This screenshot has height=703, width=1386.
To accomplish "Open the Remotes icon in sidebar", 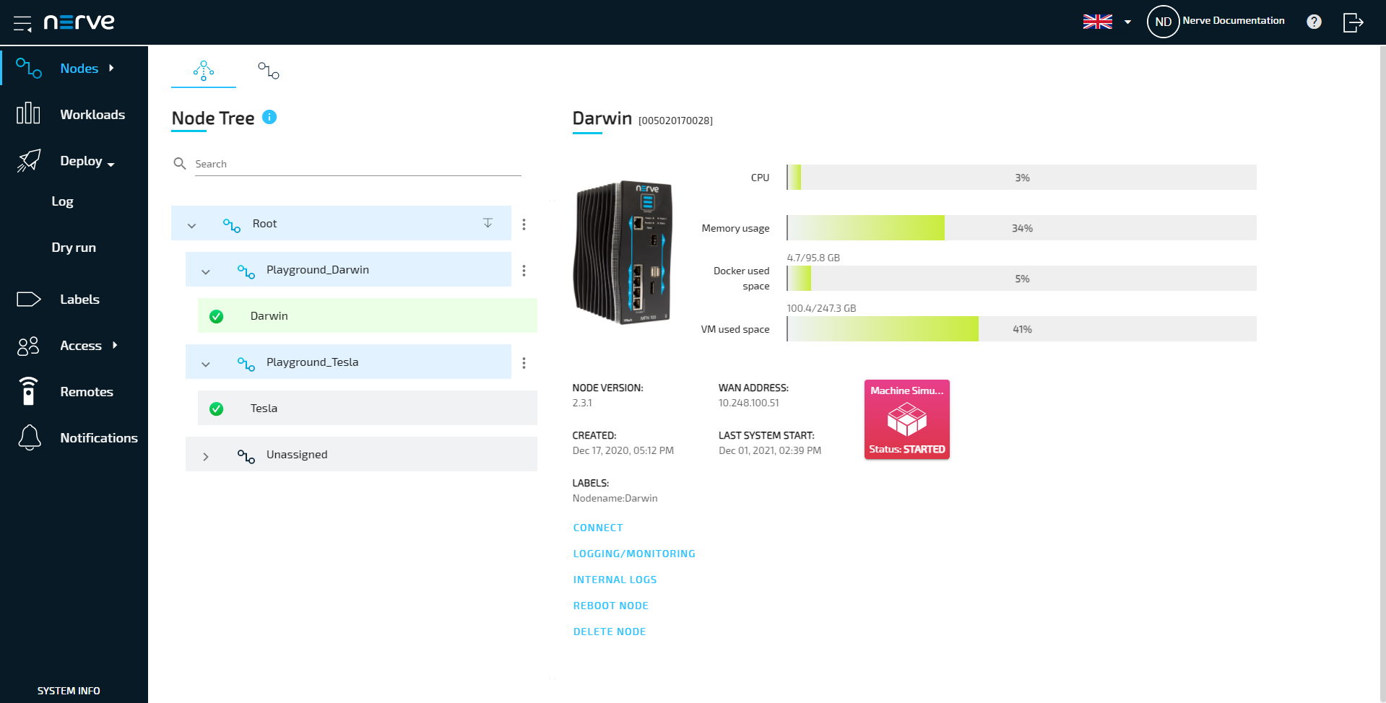I will (29, 391).
